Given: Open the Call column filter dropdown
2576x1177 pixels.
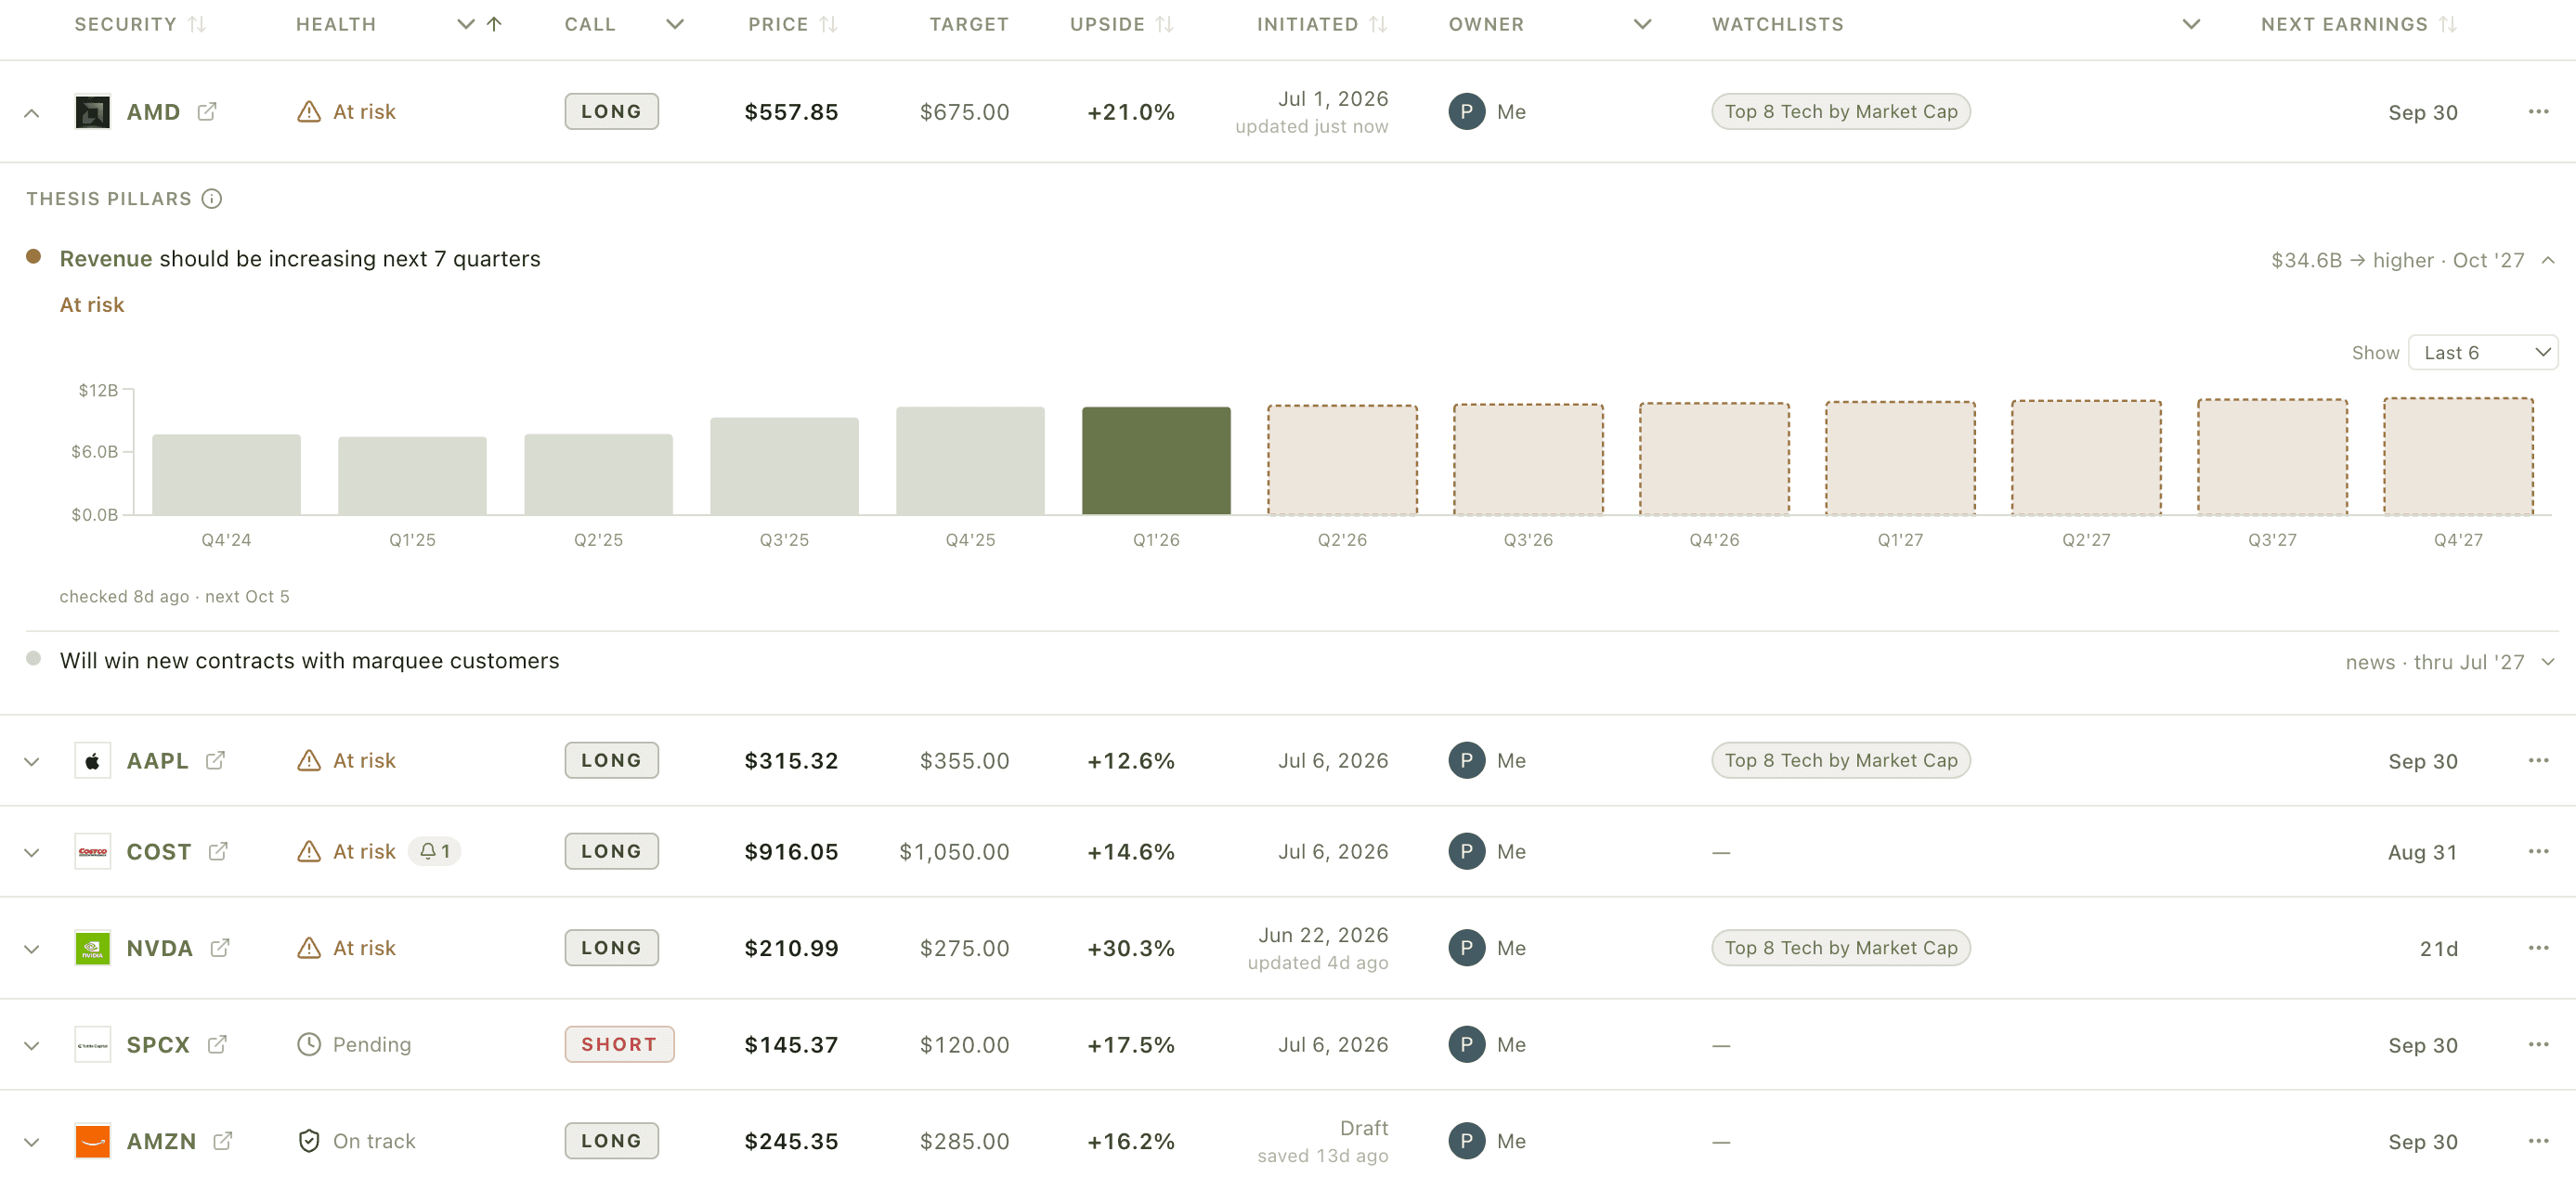Looking at the screenshot, I should (675, 24).
